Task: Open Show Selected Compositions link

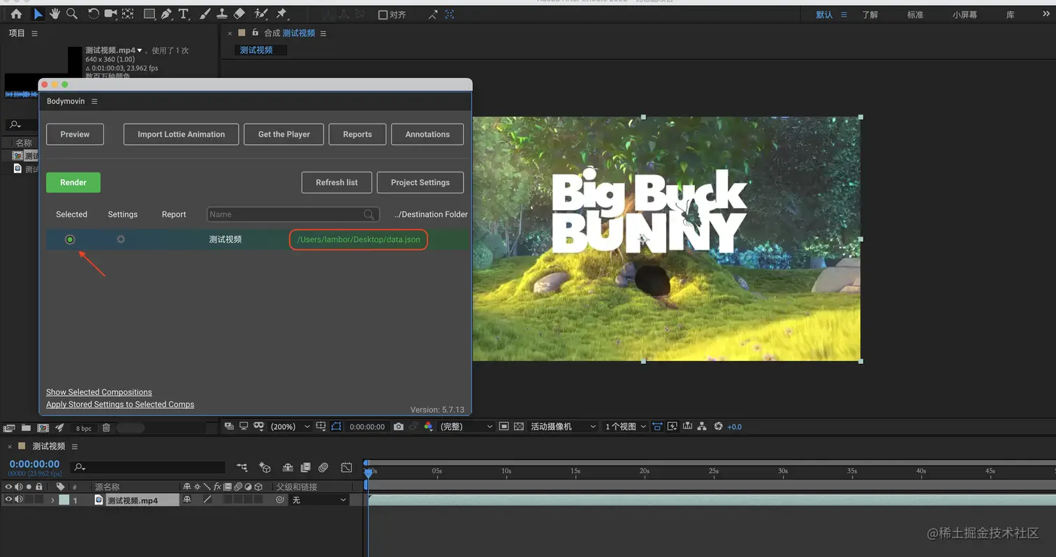Action: click(x=98, y=392)
